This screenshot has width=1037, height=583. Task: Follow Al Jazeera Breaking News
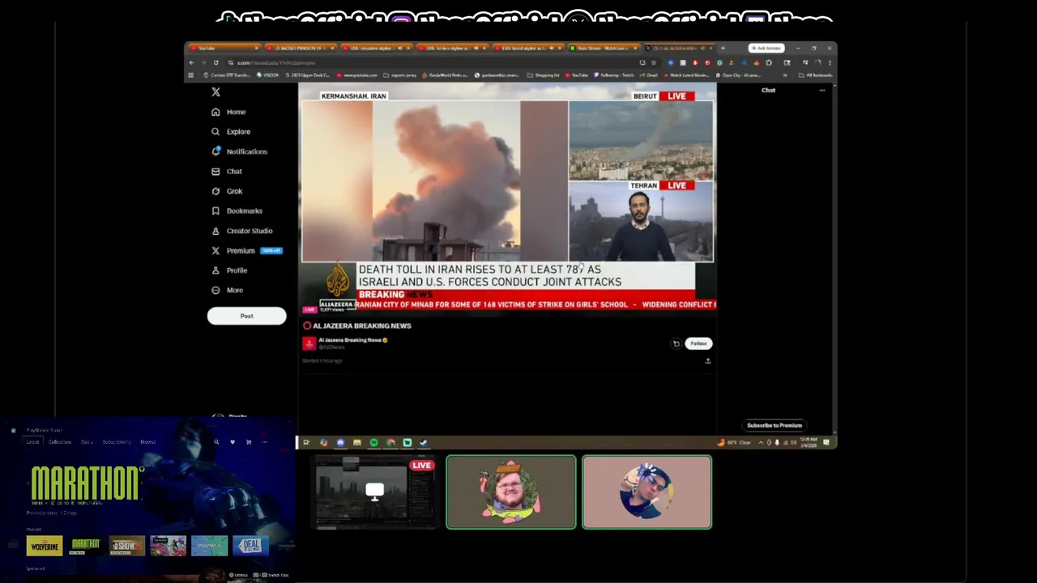698,343
